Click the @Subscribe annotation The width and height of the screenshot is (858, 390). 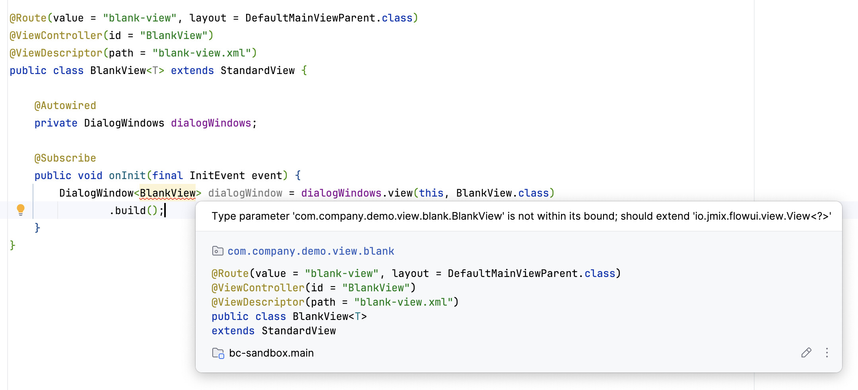(x=65, y=158)
